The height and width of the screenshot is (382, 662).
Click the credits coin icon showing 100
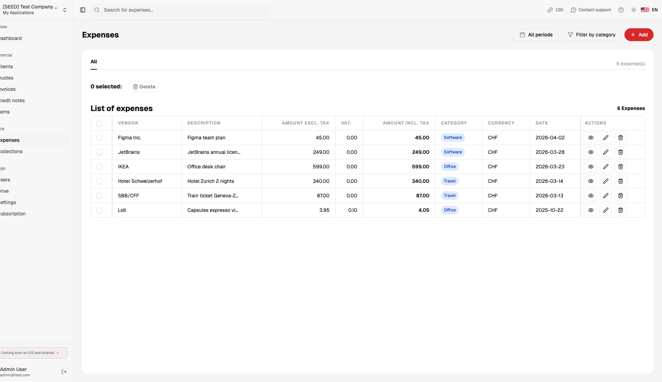click(x=550, y=10)
